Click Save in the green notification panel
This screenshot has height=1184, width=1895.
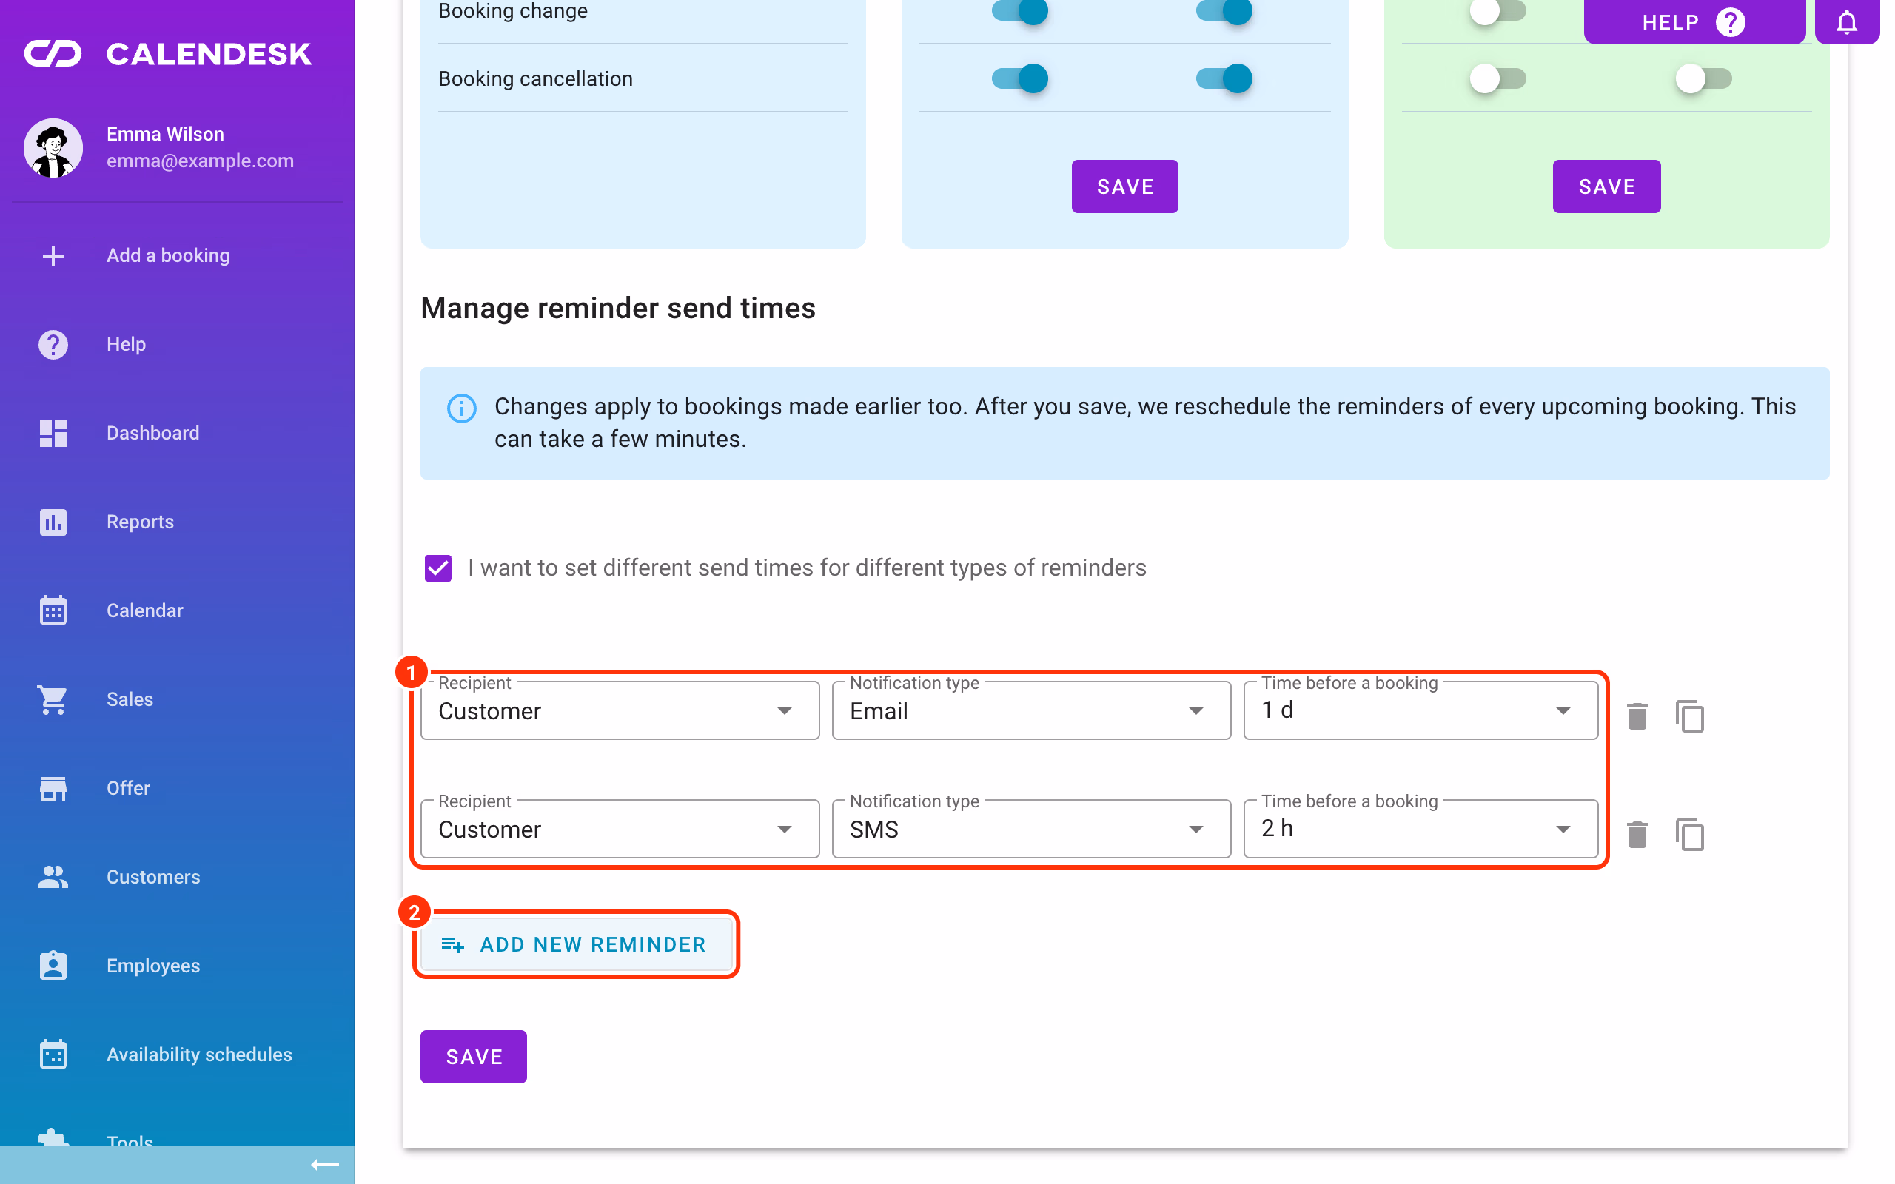pos(1606,186)
